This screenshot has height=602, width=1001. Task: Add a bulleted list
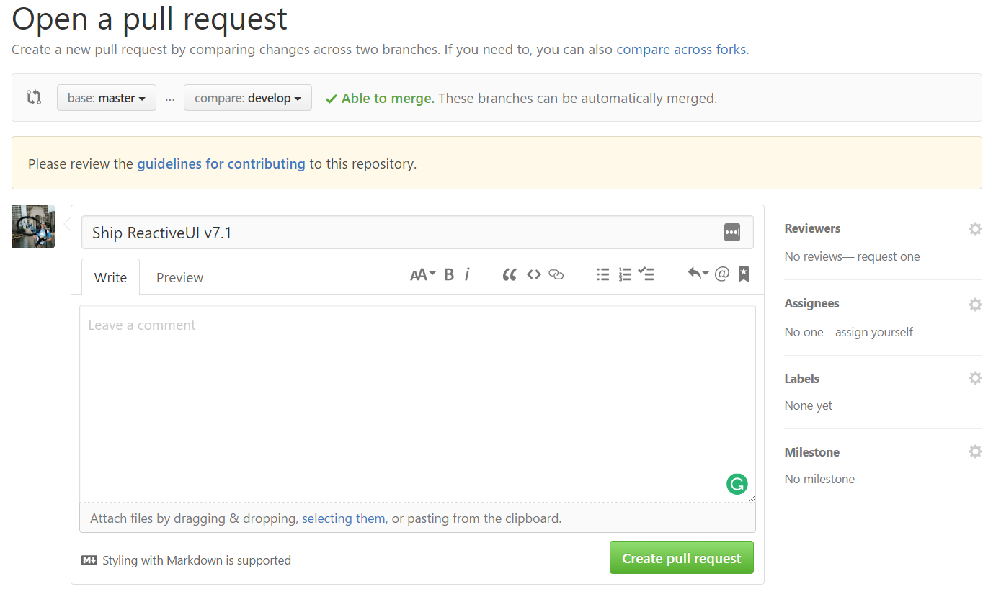(x=603, y=274)
